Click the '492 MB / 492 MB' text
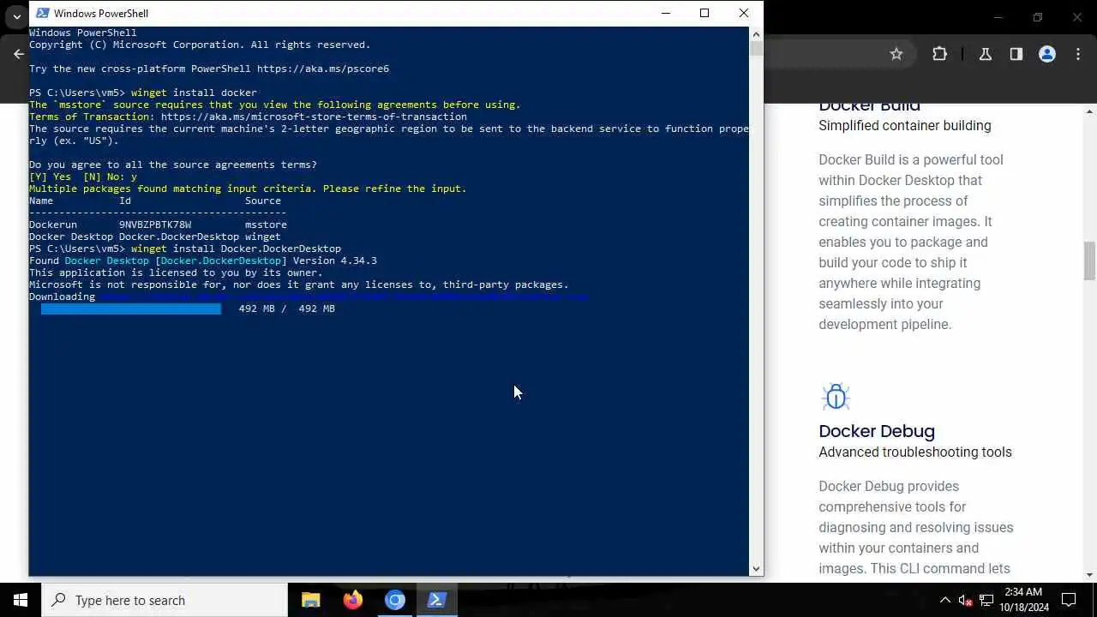1097x617 pixels. pyautogui.click(x=286, y=308)
